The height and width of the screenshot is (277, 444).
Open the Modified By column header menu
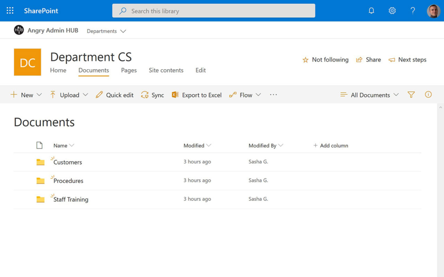click(266, 145)
